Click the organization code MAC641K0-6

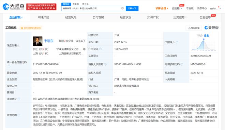click(x=198, y=64)
